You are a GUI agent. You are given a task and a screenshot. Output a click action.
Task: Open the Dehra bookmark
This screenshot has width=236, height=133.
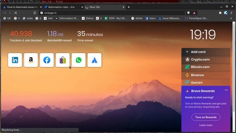[88, 18]
